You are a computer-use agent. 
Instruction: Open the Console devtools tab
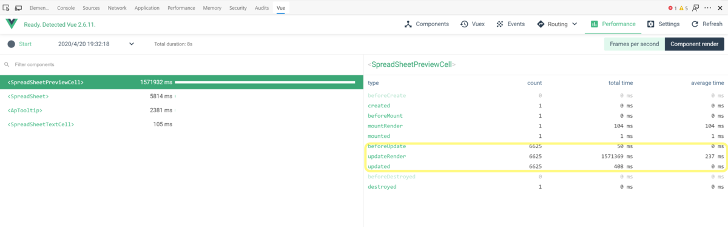pyautogui.click(x=66, y=8)
